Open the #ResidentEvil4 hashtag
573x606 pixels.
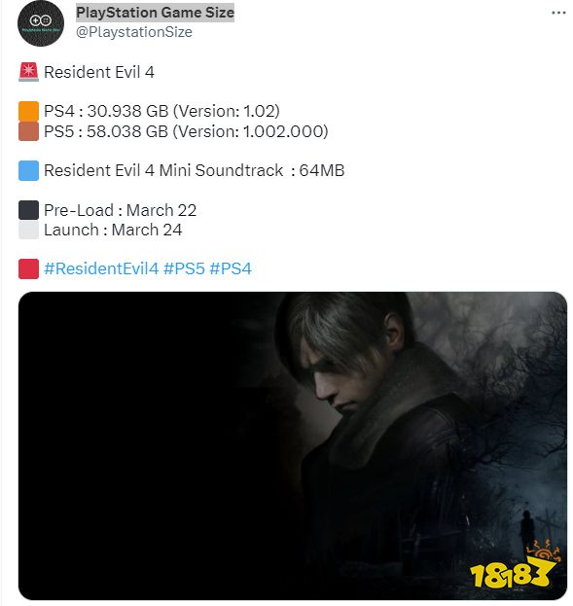(x=101, y=268)
